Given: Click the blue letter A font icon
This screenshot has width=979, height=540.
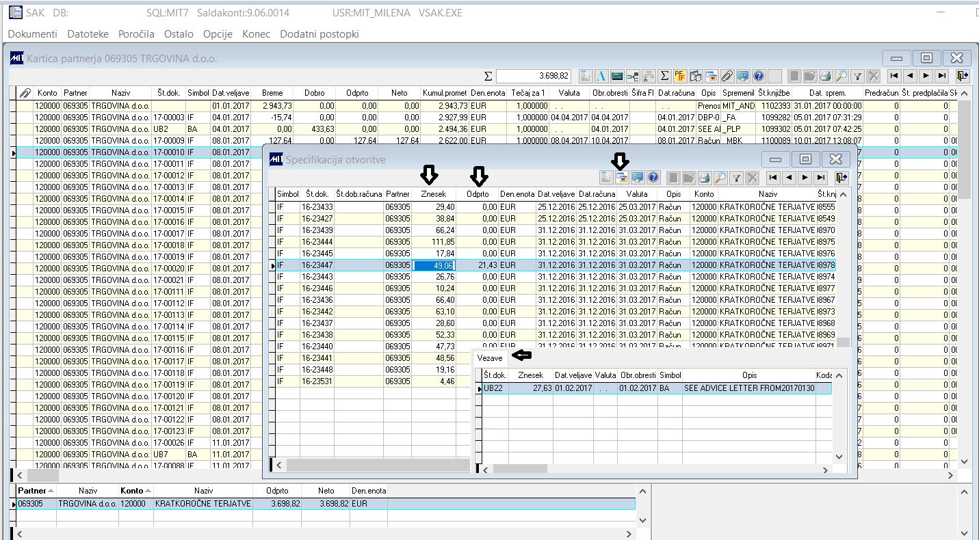Looking at the screenshot, I should (601, 76).
